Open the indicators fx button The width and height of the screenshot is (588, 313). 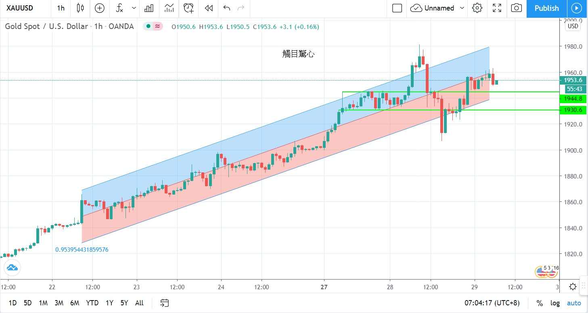click(119, 8)
